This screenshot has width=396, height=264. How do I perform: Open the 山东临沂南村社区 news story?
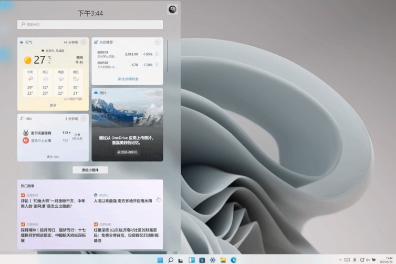point(126,235)
